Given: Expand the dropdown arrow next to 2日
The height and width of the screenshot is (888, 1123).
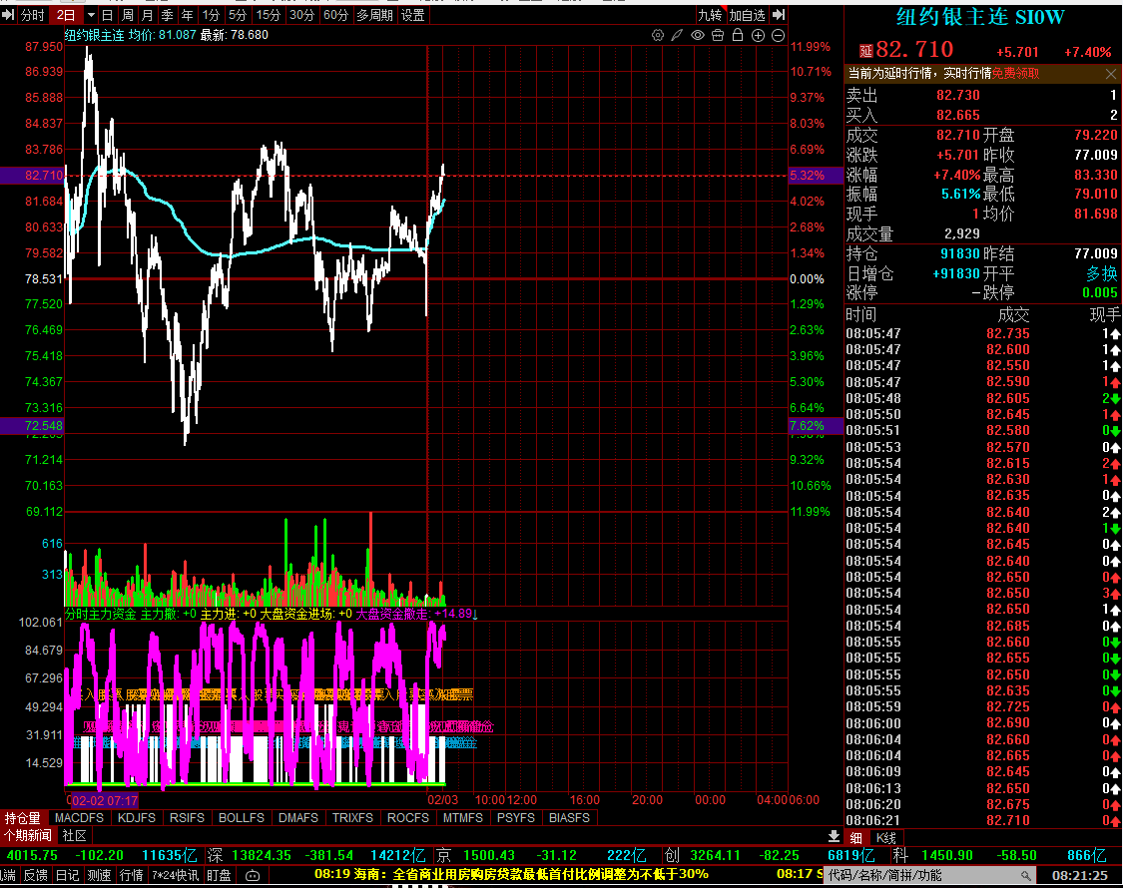Looking at the screenshot, I should [91, 14].
